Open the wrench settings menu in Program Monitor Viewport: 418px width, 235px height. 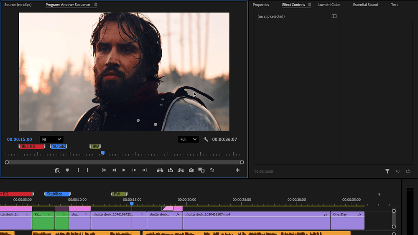point(206,139)
